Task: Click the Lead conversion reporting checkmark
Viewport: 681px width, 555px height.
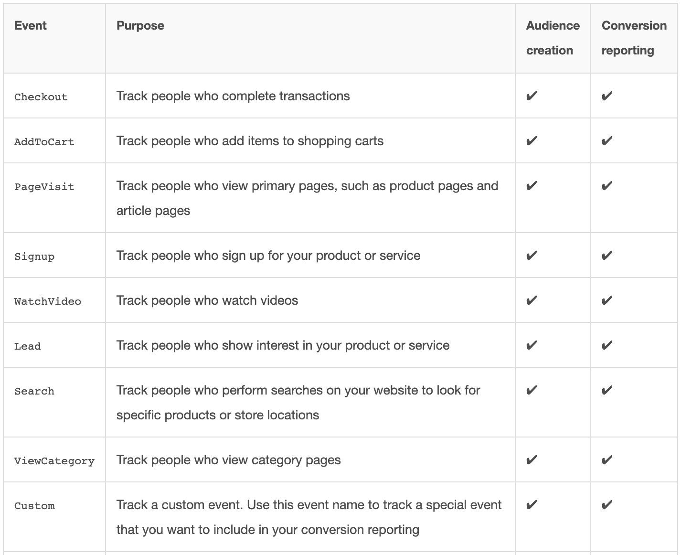Action: point(607,346)
